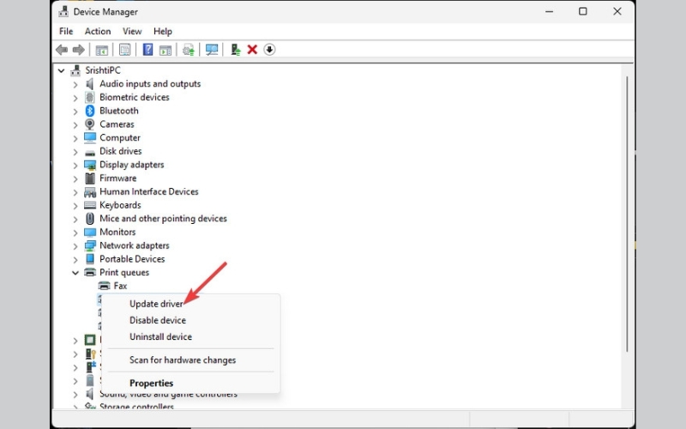The image size is (686, 429).
Task: Click the red X uninstall device toolbar icon
Action: pos(252,50)
